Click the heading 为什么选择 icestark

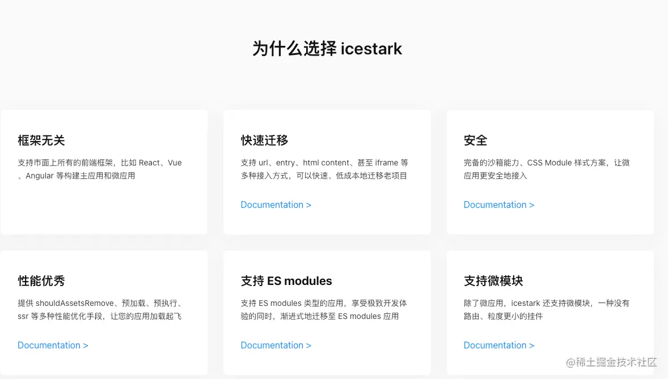click(327, 49)
